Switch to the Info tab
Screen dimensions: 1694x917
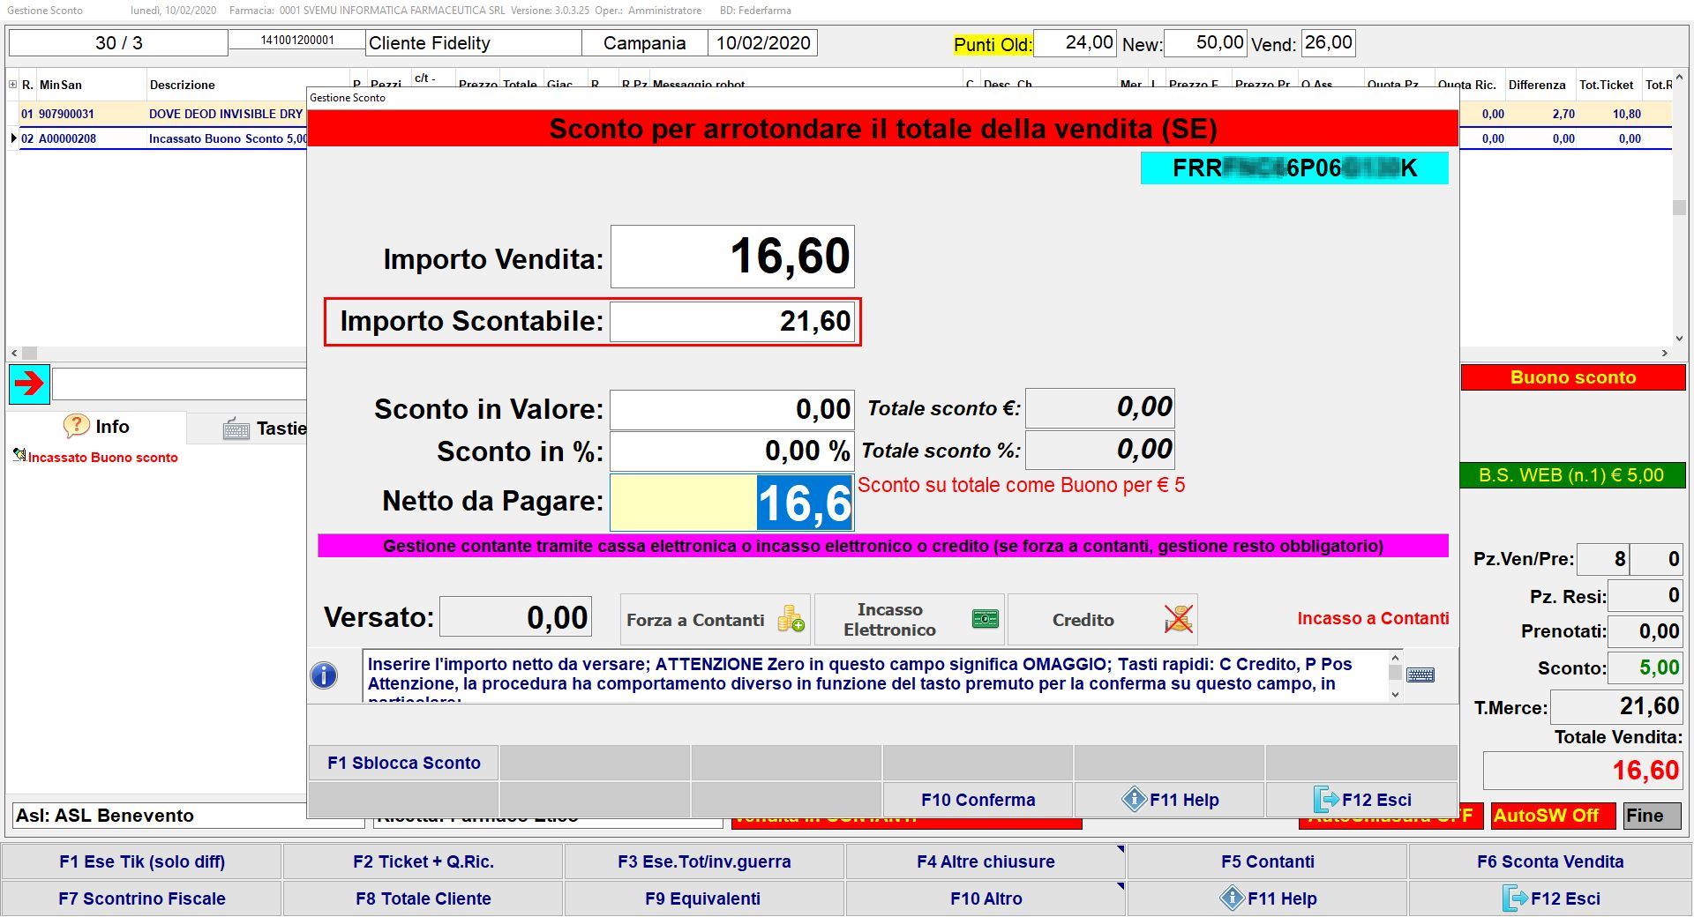click(x=97, y=427)
